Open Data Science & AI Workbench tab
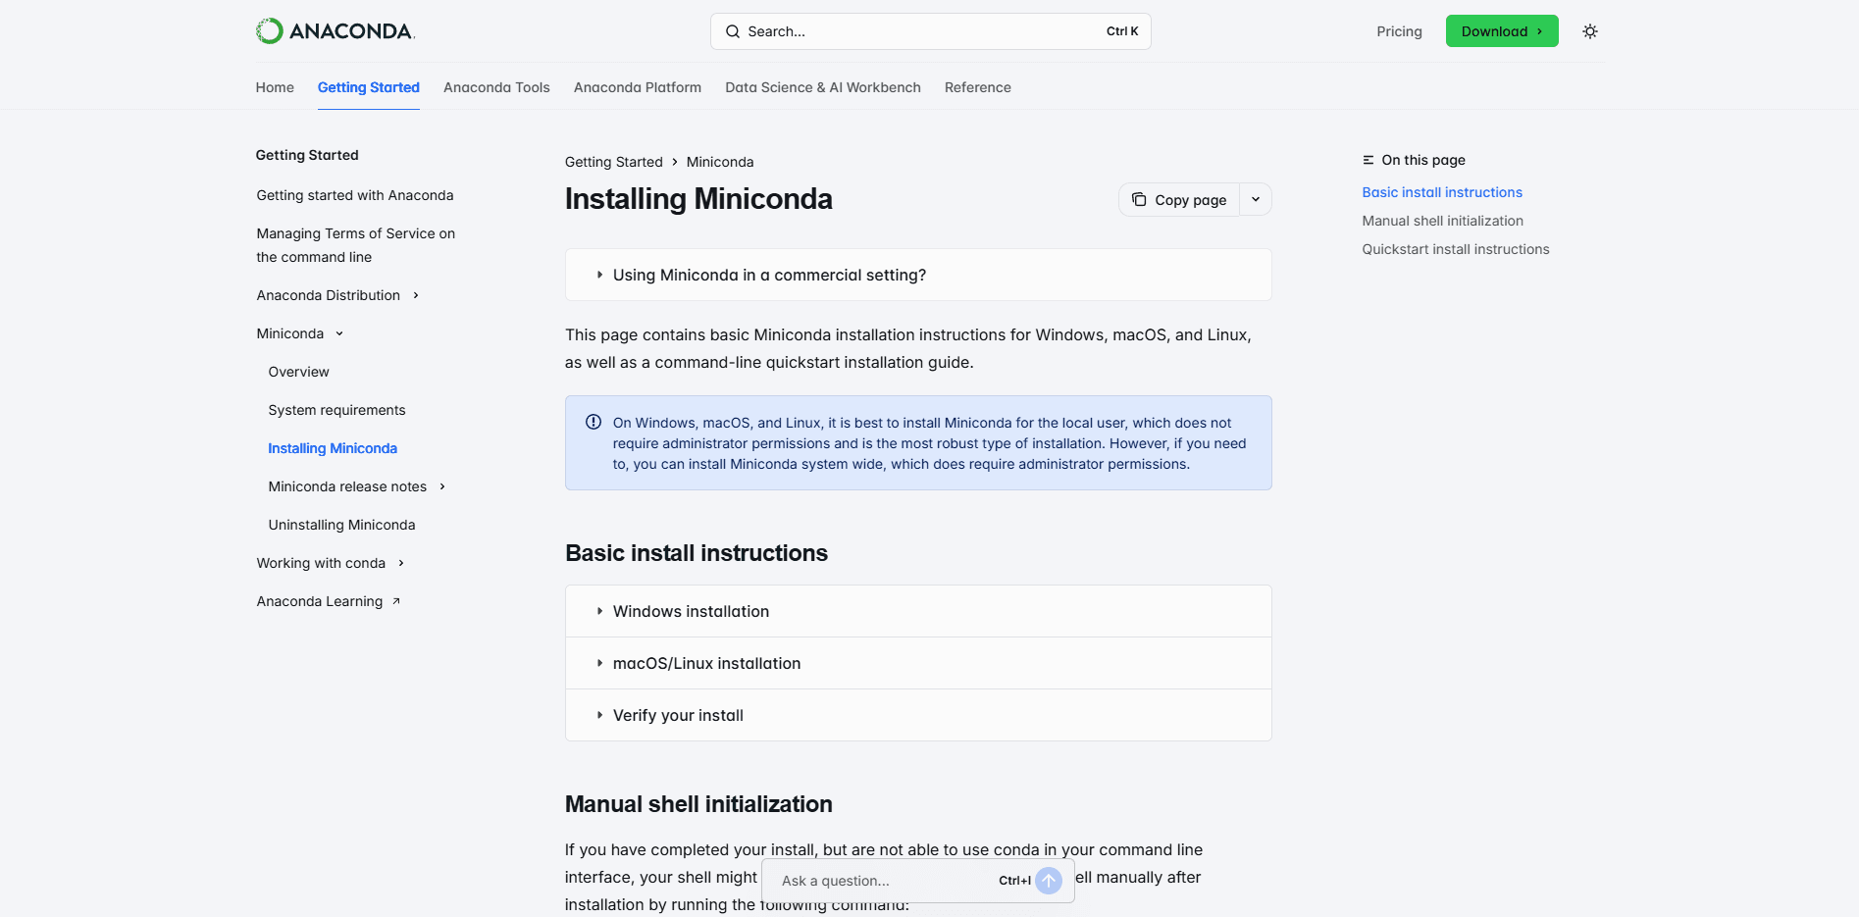Screen dimensions: 1859x917 [823, 87]
